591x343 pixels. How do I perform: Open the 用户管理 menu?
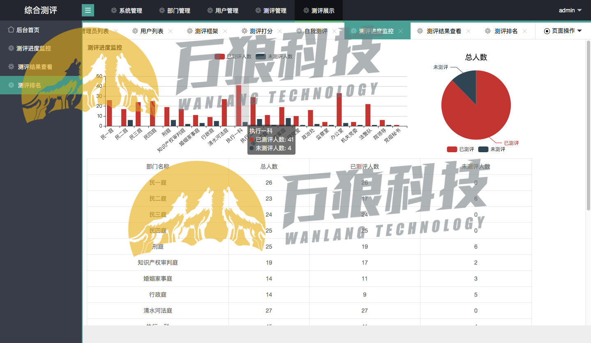tap(223, 10)
